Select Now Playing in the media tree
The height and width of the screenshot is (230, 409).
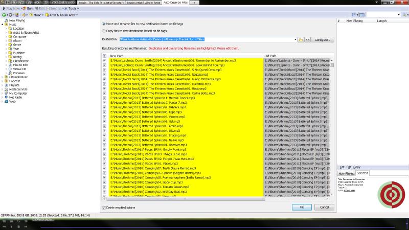point(17,20)
